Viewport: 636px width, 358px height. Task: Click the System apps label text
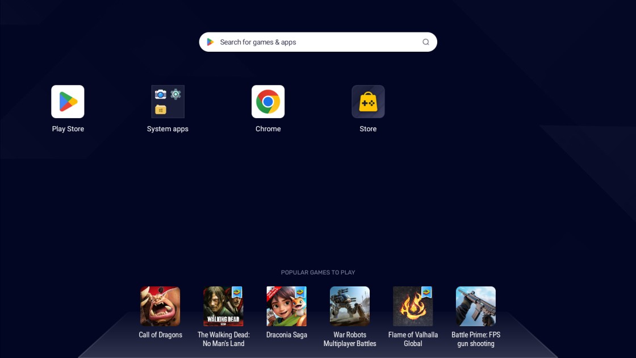[168, 128]
